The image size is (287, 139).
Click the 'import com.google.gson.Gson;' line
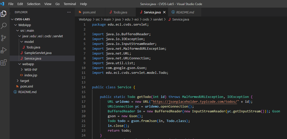click(x=120, y=68)
